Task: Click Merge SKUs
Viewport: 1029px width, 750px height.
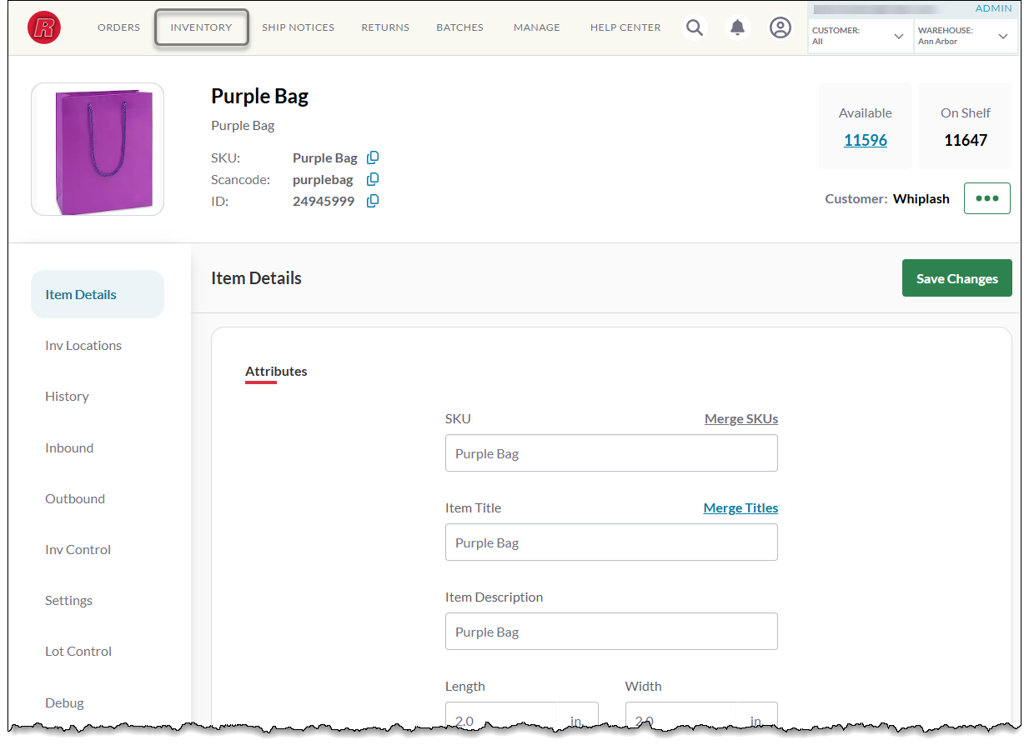Action: tap(740, 418)
